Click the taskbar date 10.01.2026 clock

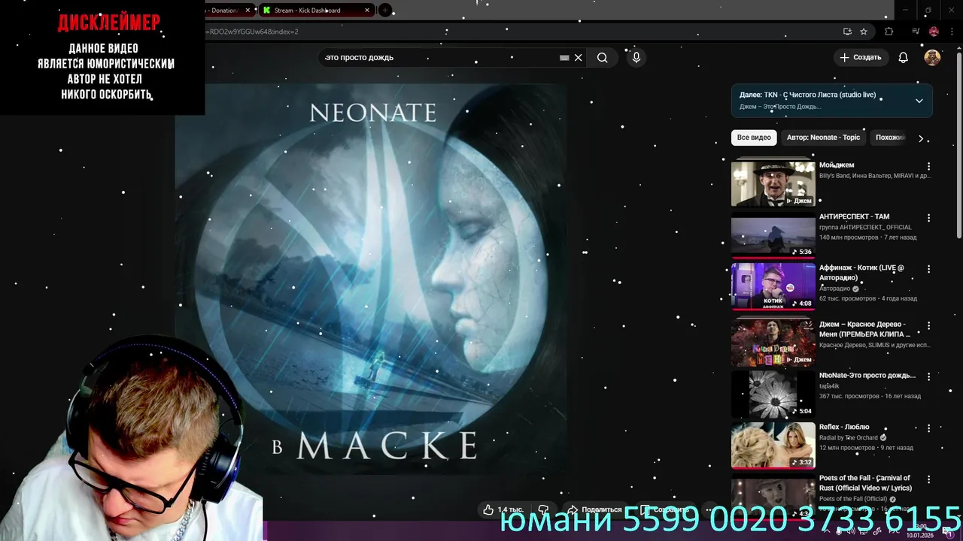point(919,531)
